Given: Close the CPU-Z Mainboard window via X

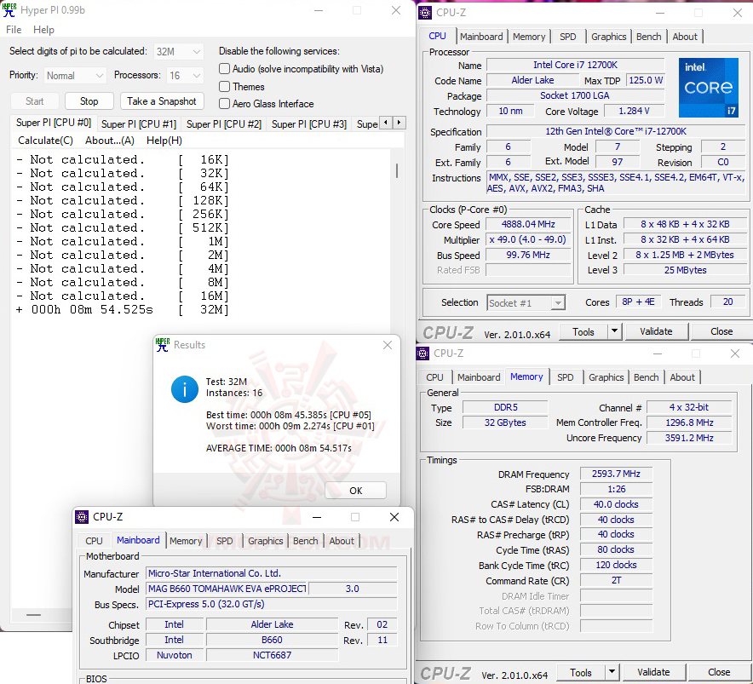Looking at the screenshot, I should (x=394, y=517).
